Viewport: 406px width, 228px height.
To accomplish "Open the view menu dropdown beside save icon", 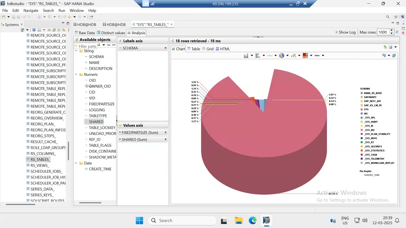I will 396,47.
